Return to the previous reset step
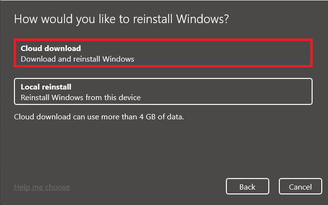The image size is (328, 205). click(248, 187)
